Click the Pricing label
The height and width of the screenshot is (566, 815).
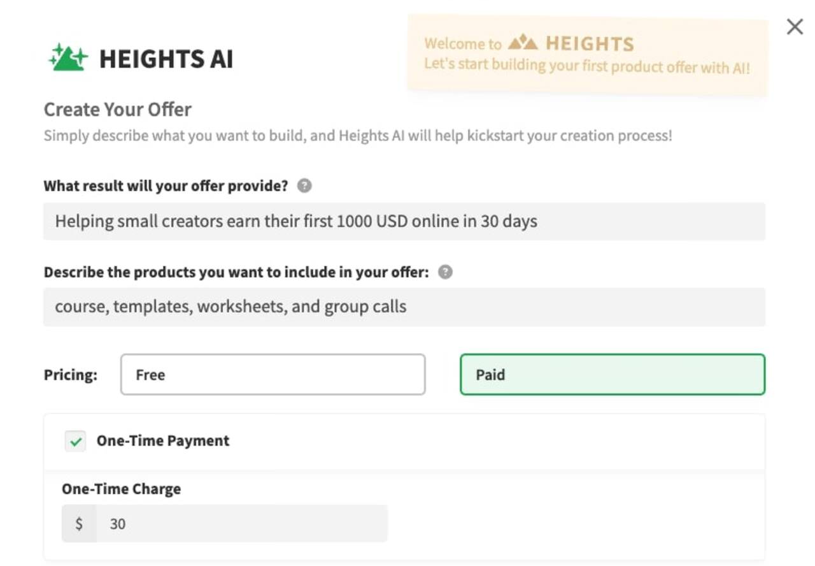[70, 375]
